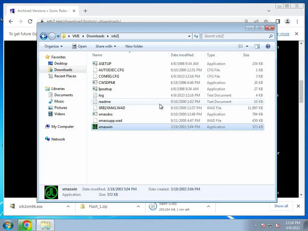The image size is (308, 231).
Task: Open address bar history dropdown arrow
Action: tap(189, 36)
